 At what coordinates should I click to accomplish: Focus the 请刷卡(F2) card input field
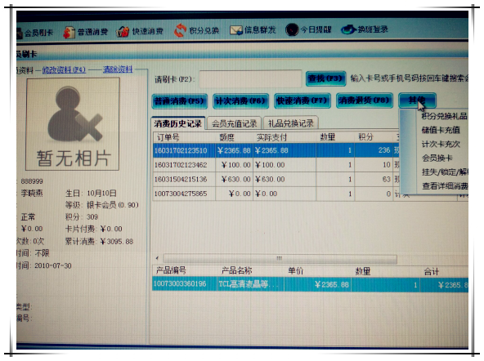click(250, 78)
